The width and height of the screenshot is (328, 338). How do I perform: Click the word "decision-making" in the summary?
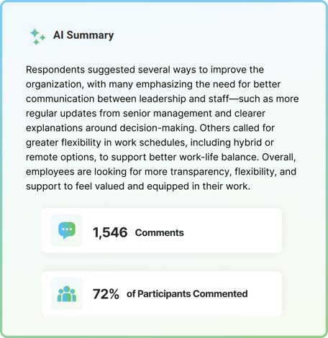(x=157, y=128)
